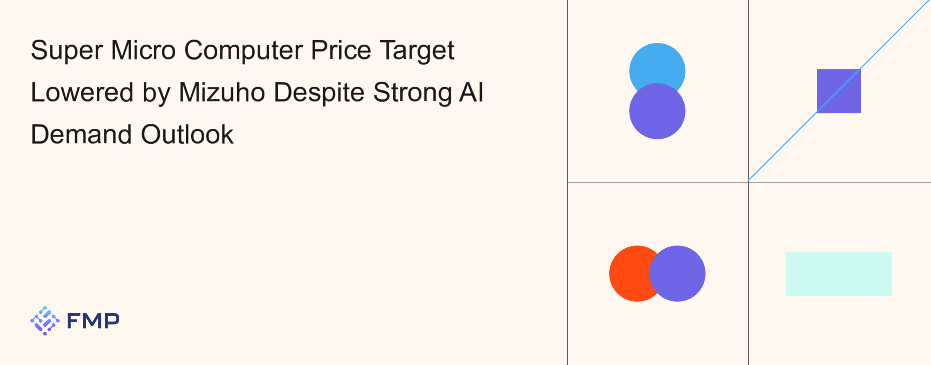This screenshot has height=365, width=931.
Task: Select the purple circle below the blue circle
Action: point(657,113)
